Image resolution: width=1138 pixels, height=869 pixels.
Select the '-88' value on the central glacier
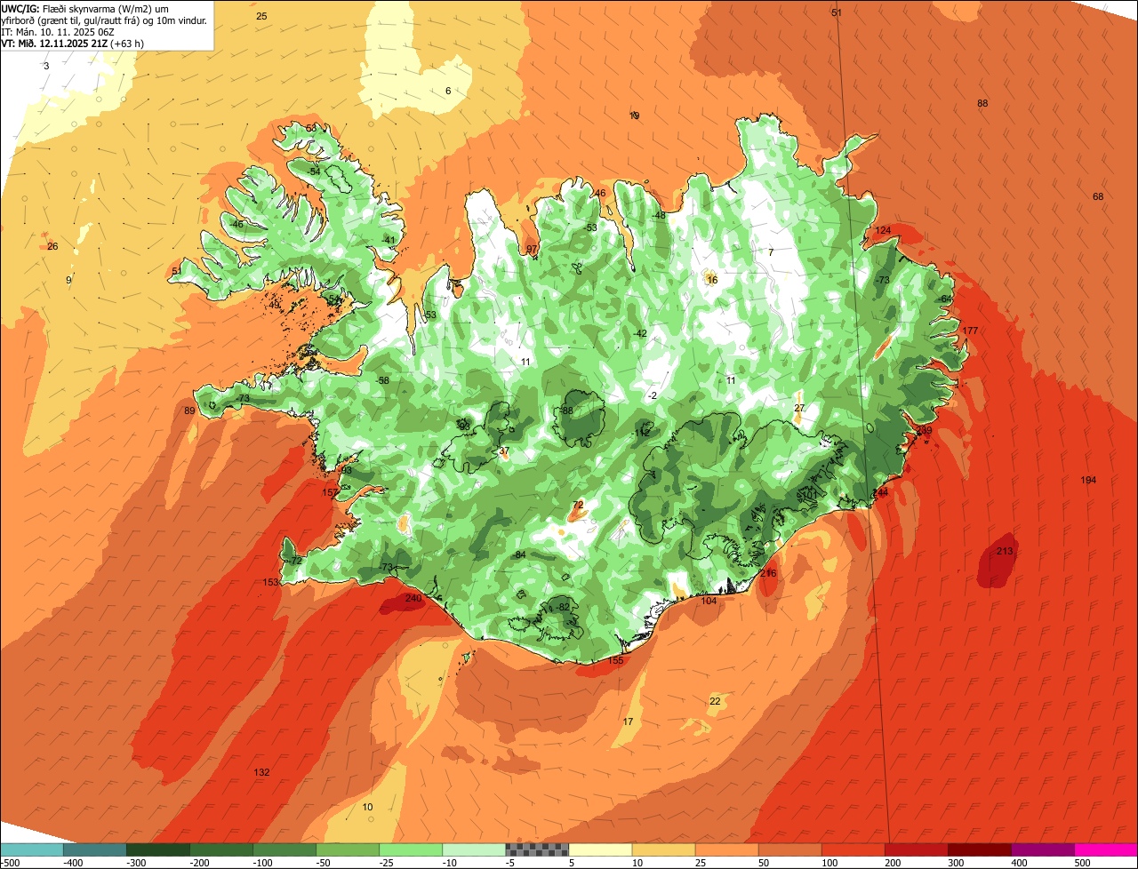[x=565, y=410]
